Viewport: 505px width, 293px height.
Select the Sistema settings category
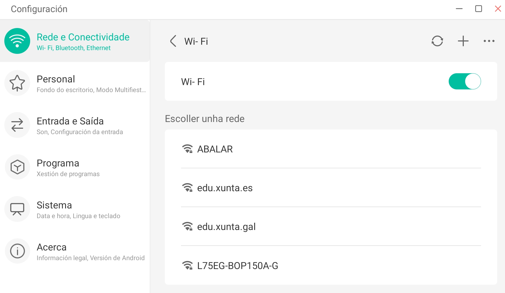(78, 210)
